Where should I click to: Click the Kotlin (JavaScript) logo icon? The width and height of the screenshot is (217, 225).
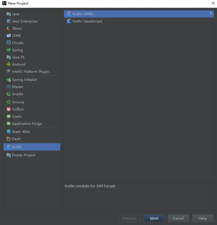[x=69, y=21]
